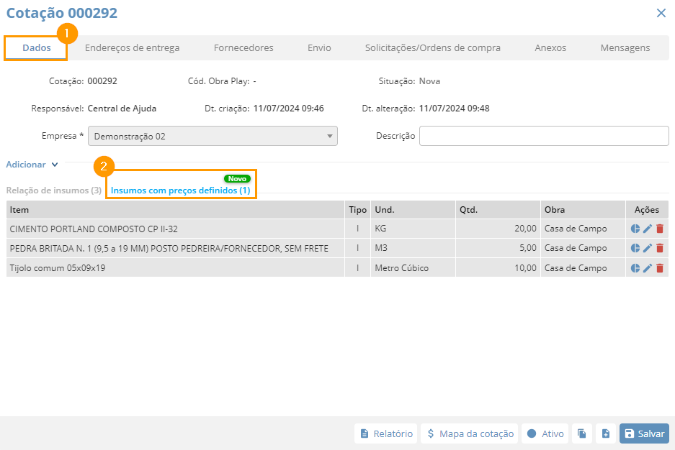
Task: Edit the CIMENTO PORTLAND COMPOSTO item
Action: click(648, 229)
